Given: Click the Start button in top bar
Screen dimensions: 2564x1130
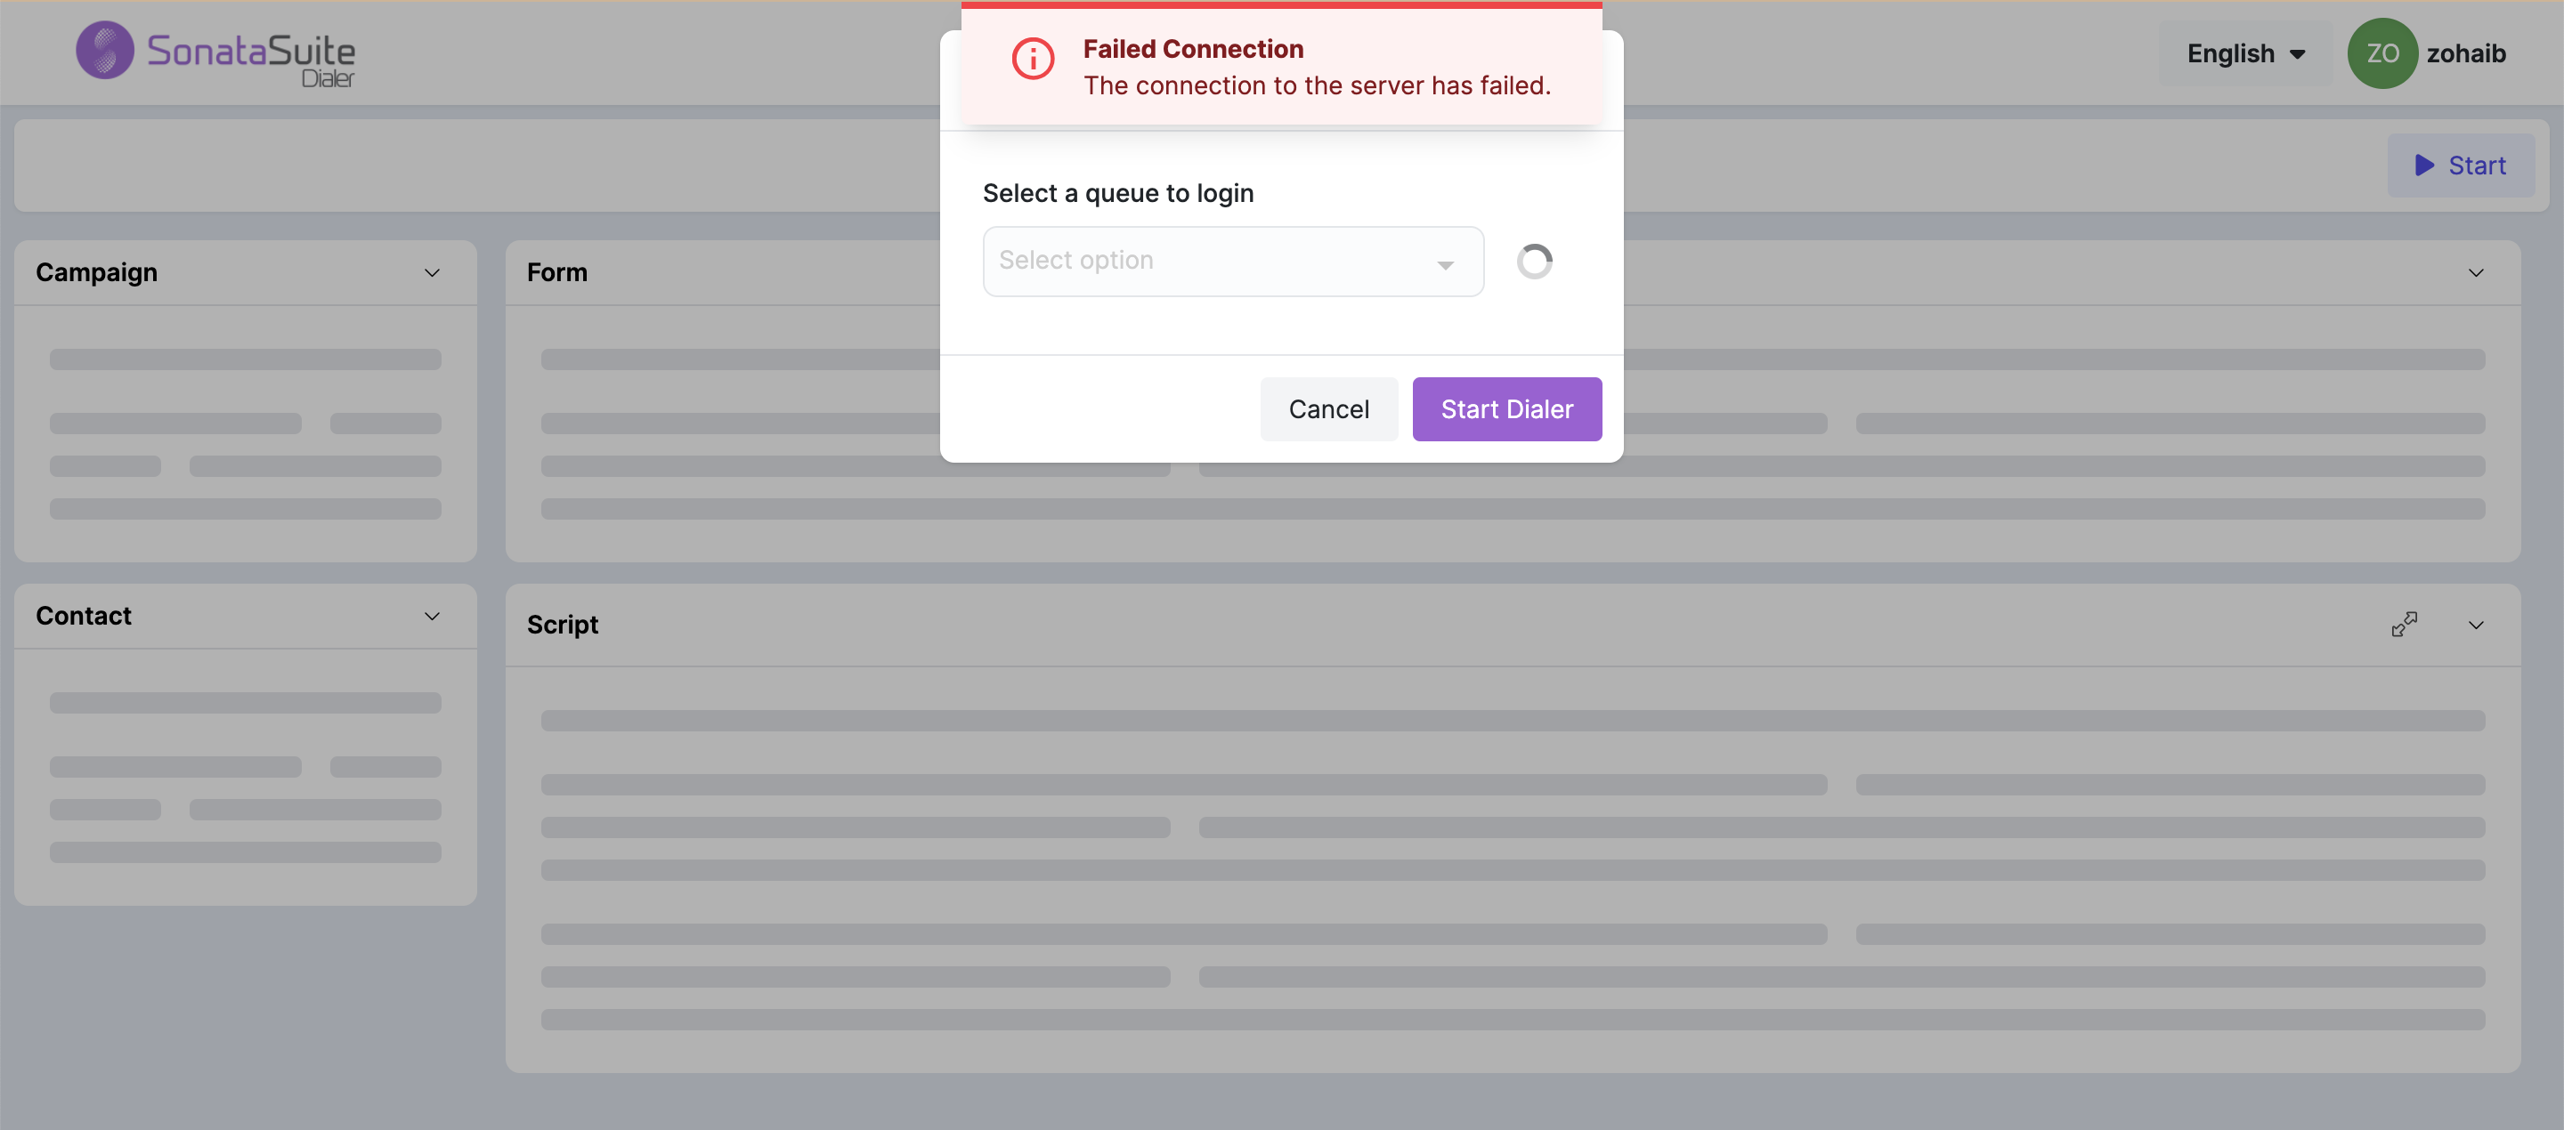Looking at the screenshot, I should [x=2460, y=165].
